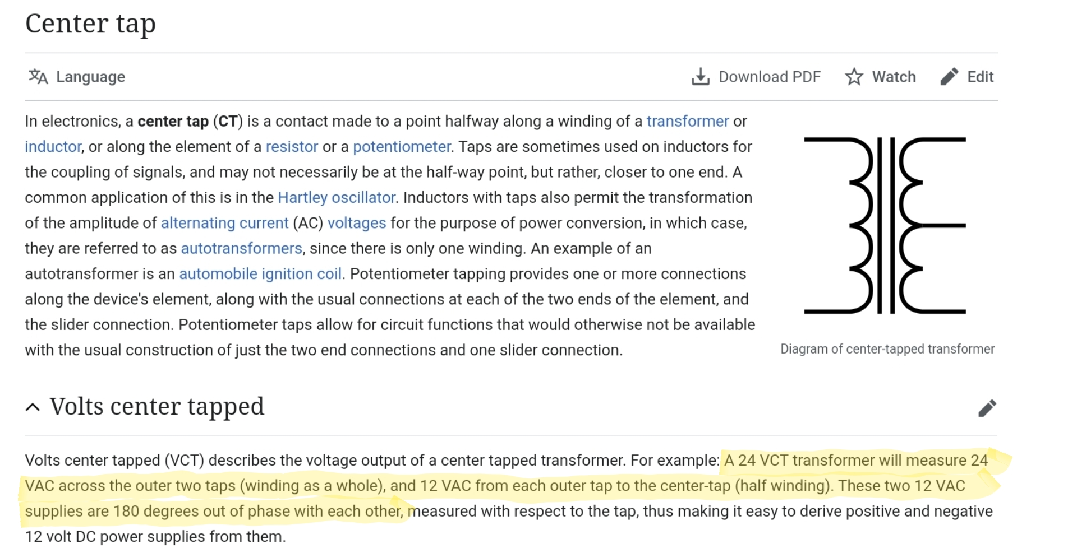This screenshot has height=553, width=1077.
Task: Open the Hartley oscillator article
Action: pyautogui.click(x=337, y=198)
